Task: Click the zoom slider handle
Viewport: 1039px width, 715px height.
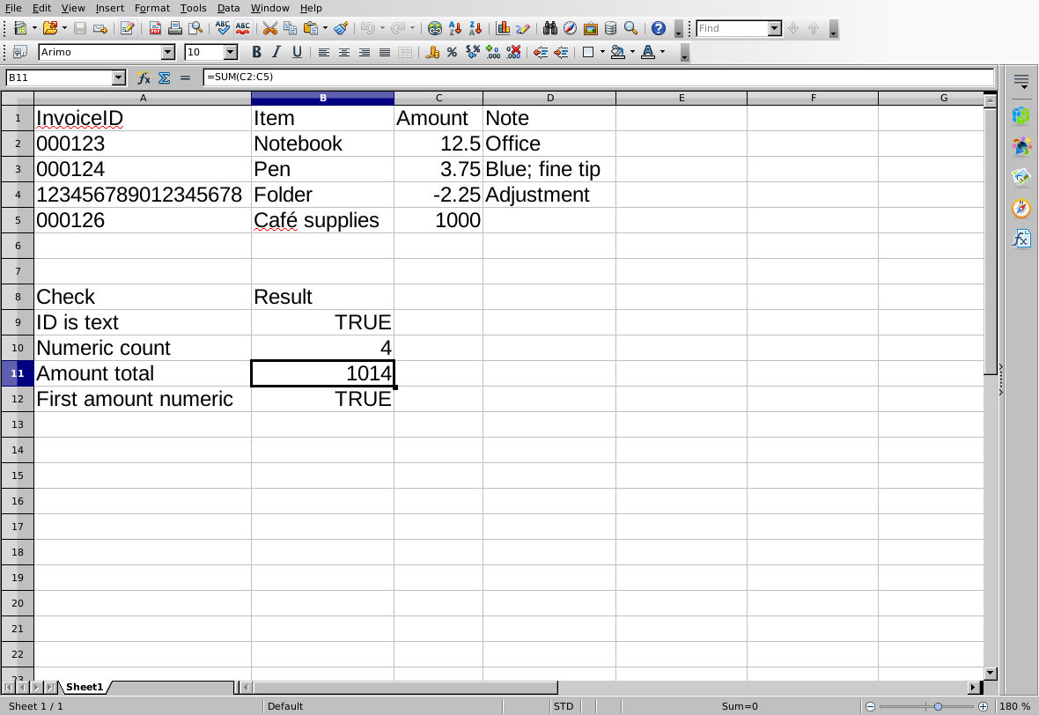Action: (x=938, y=706)
